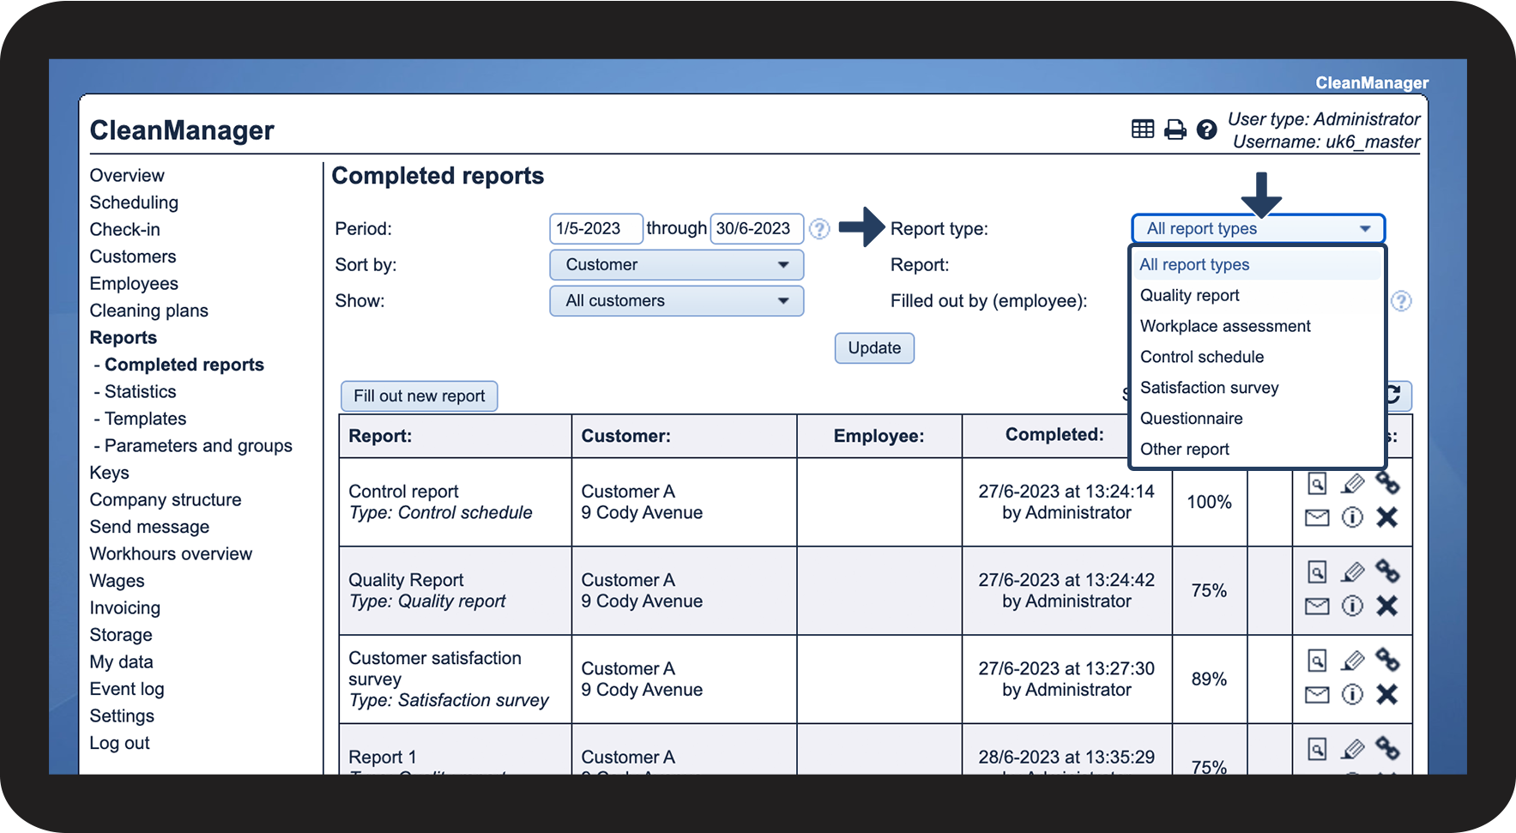Open Statistics in the Reports sidebar

click(x=140, y=392)
